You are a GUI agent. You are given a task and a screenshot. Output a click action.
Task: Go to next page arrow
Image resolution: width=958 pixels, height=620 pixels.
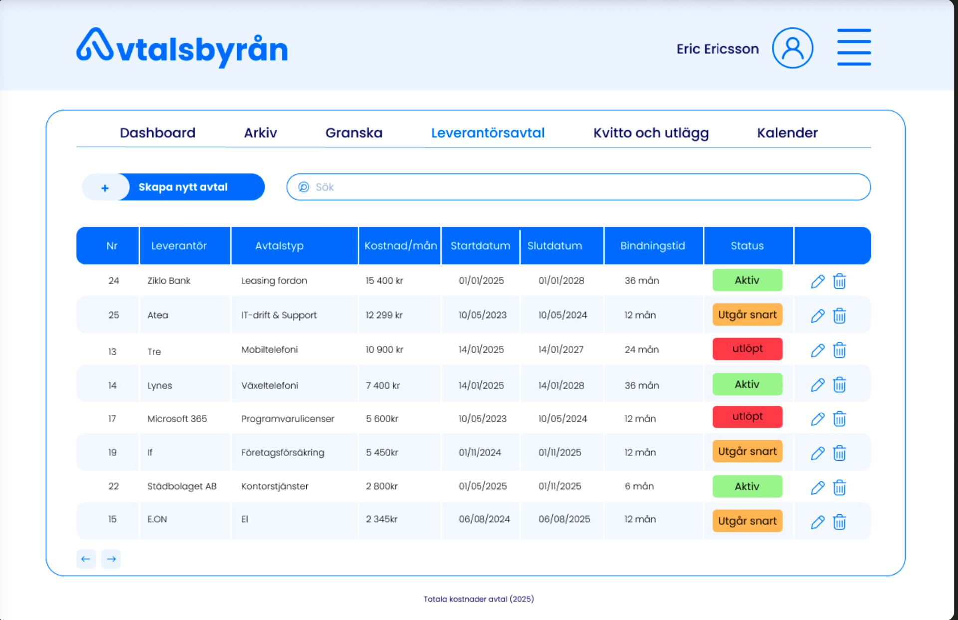111,559
